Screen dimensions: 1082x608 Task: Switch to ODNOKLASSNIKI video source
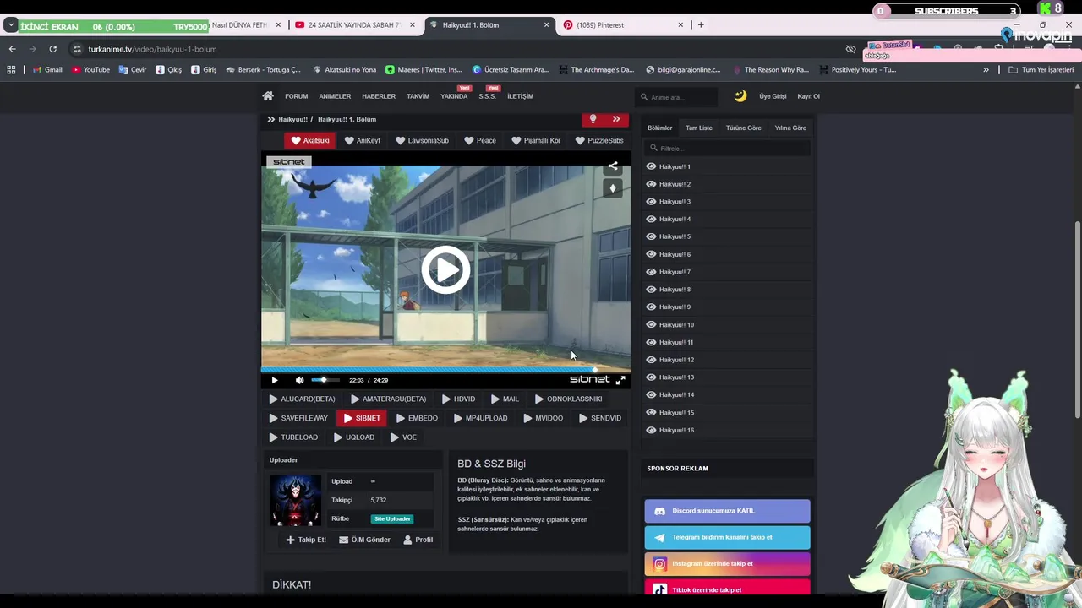[x=568, y=399]
